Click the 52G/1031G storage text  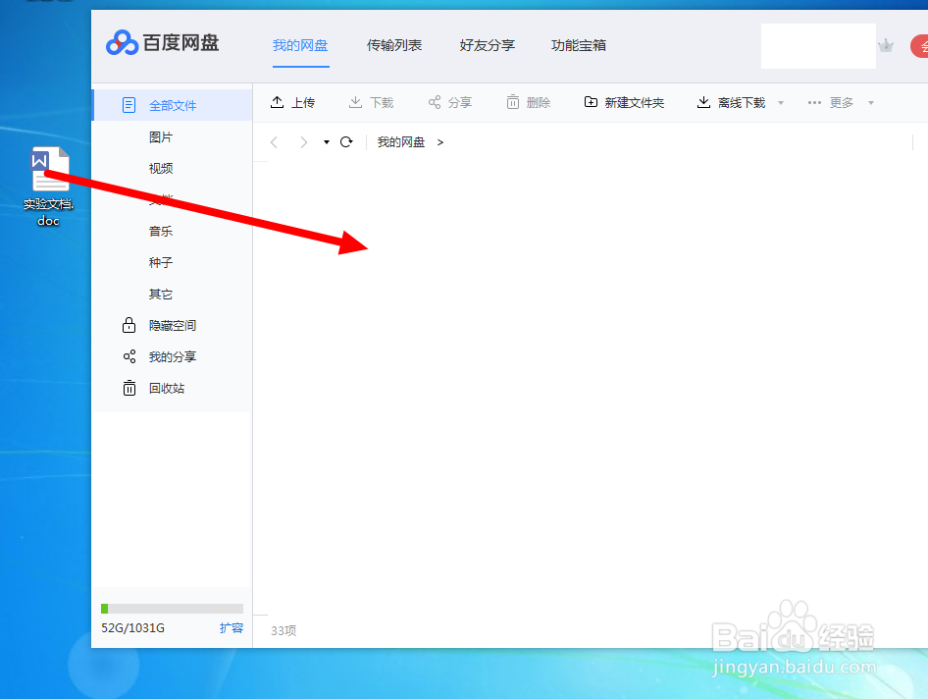pos(132,628)
